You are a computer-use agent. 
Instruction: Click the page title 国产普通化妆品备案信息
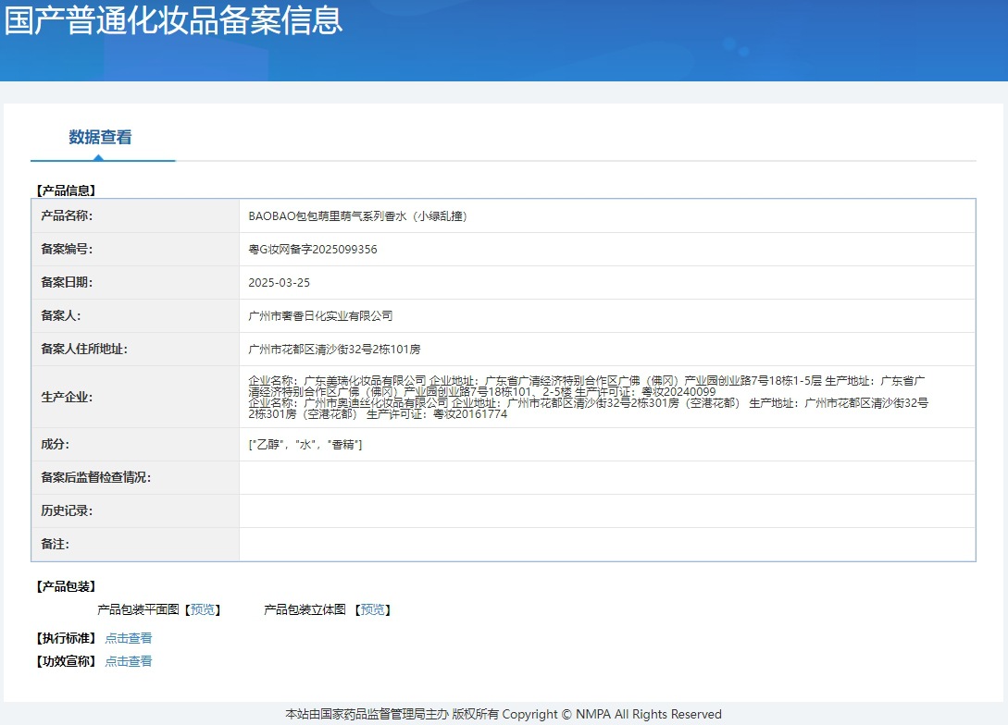pos(174,20)
